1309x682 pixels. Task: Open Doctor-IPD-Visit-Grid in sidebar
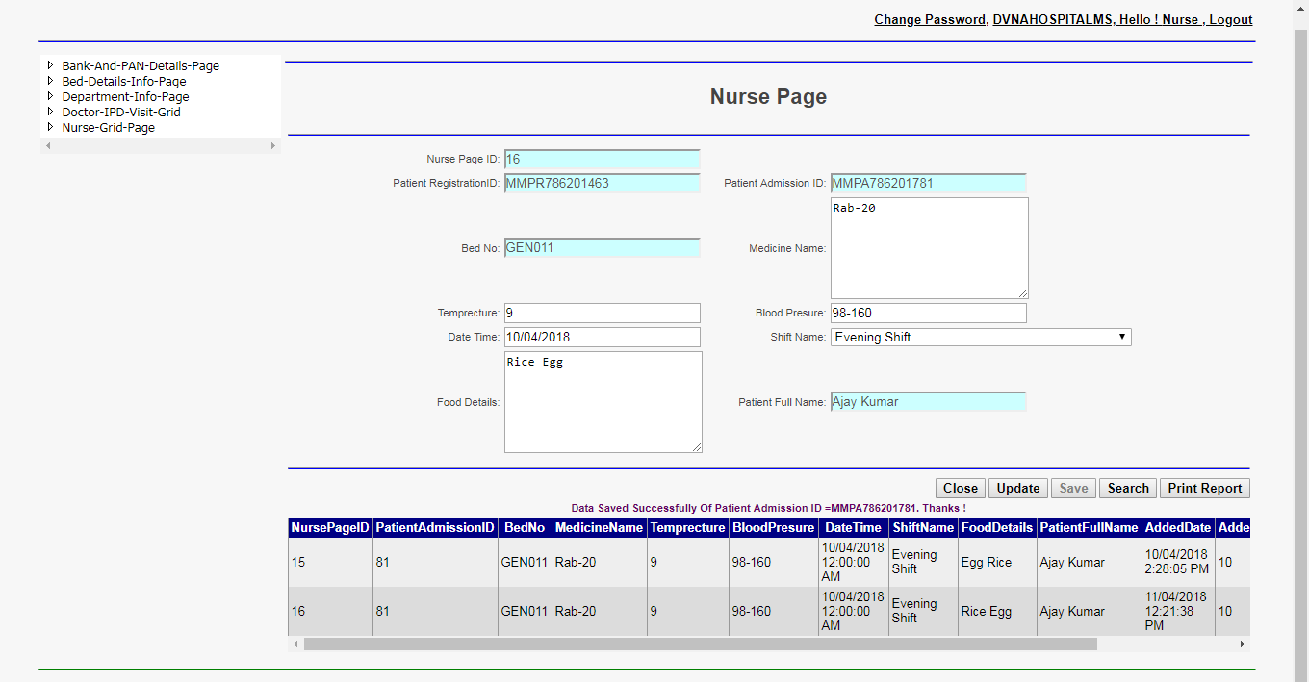(121, 113)
